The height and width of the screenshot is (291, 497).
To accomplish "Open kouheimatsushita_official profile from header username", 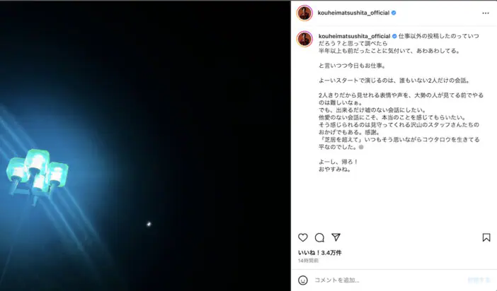I will [x=353, y=13].
